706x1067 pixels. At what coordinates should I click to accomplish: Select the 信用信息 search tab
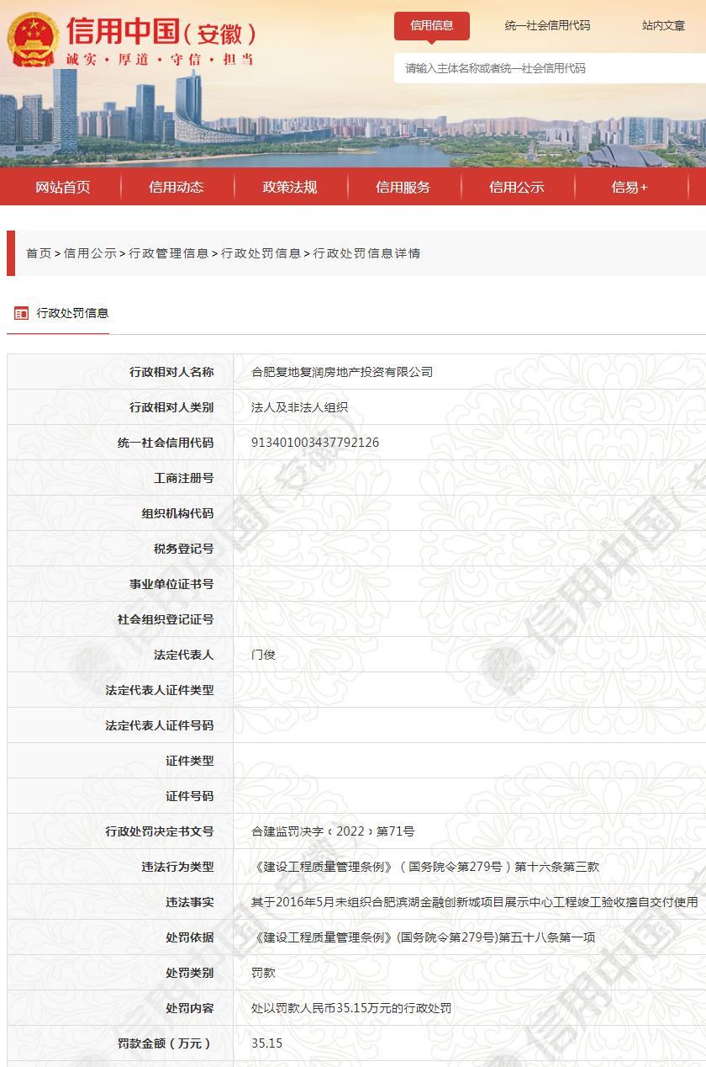[432, 25]
